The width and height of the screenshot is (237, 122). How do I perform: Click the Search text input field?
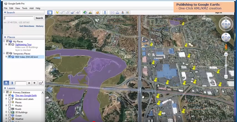(x=18, y=18)
